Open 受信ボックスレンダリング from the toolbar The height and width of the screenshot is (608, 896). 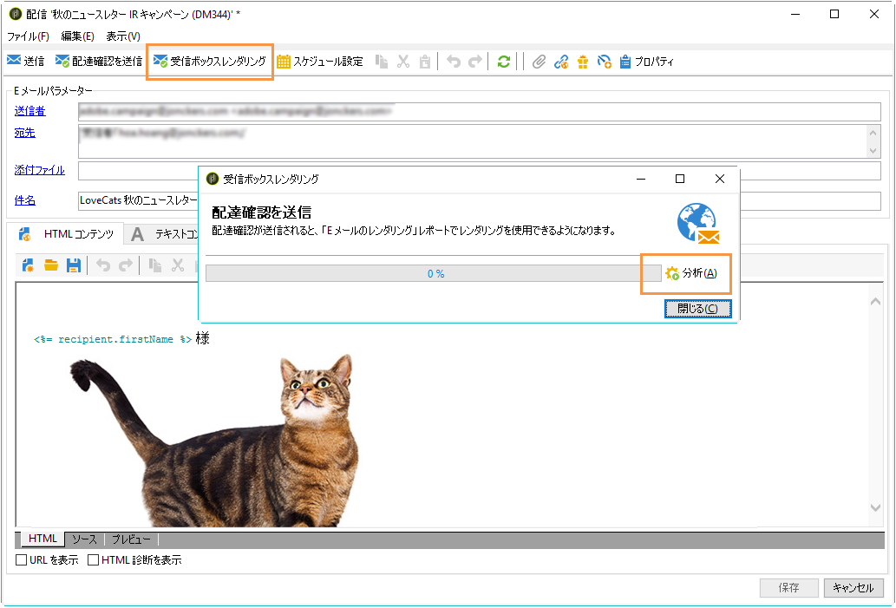[x=210, y=61]
